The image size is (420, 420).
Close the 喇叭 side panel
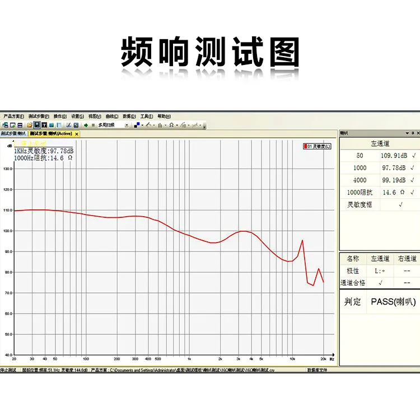tap(418, 133)
